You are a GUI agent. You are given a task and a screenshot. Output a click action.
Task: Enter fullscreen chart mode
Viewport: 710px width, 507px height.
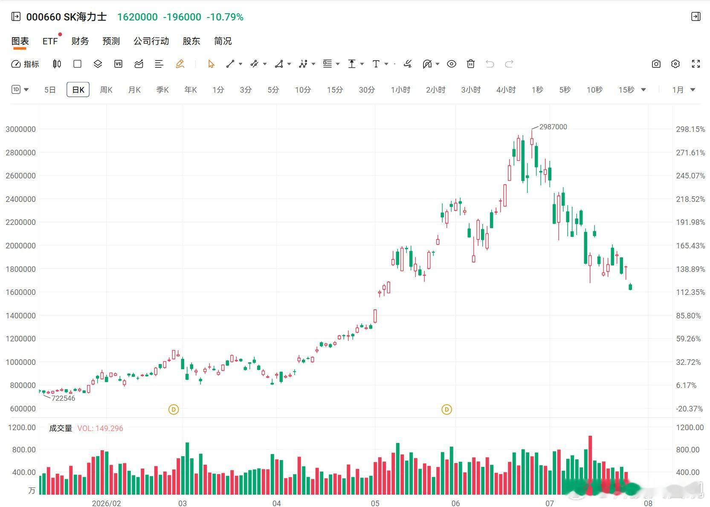coord(696,64)
